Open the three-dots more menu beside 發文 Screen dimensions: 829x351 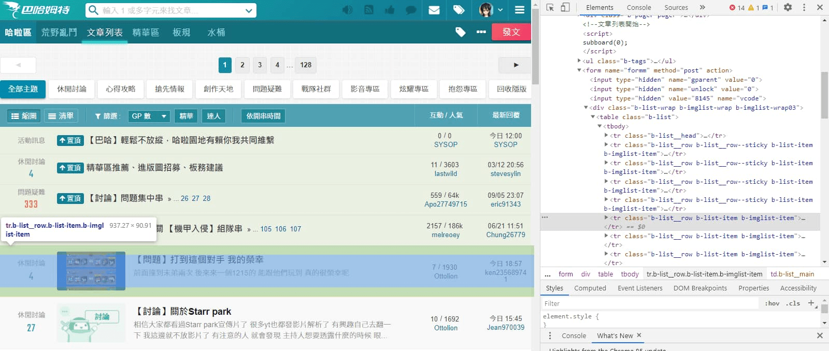[x=481, y=32]
